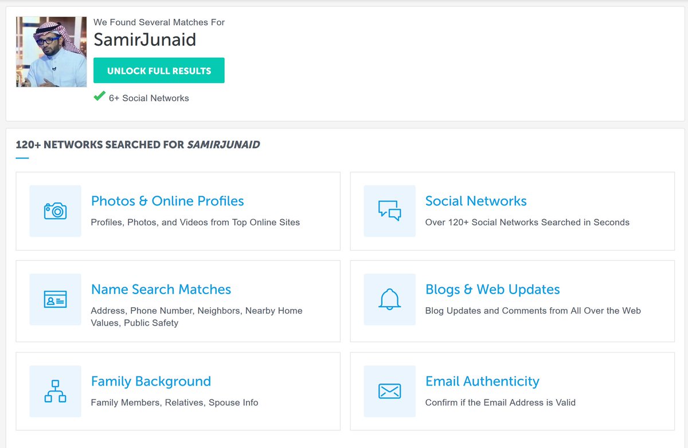Viewport: 688px width, 448px height.
Task: Go to Name Search Matches
Action: 161,290
